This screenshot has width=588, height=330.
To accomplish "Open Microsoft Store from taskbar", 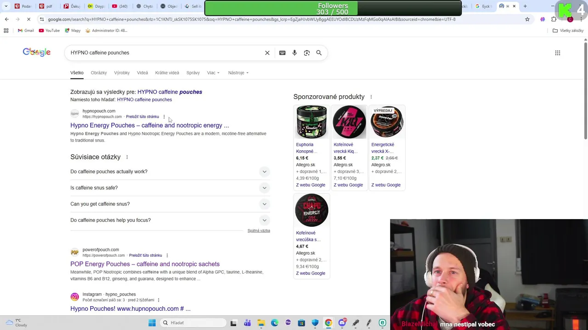I will 301,323.
